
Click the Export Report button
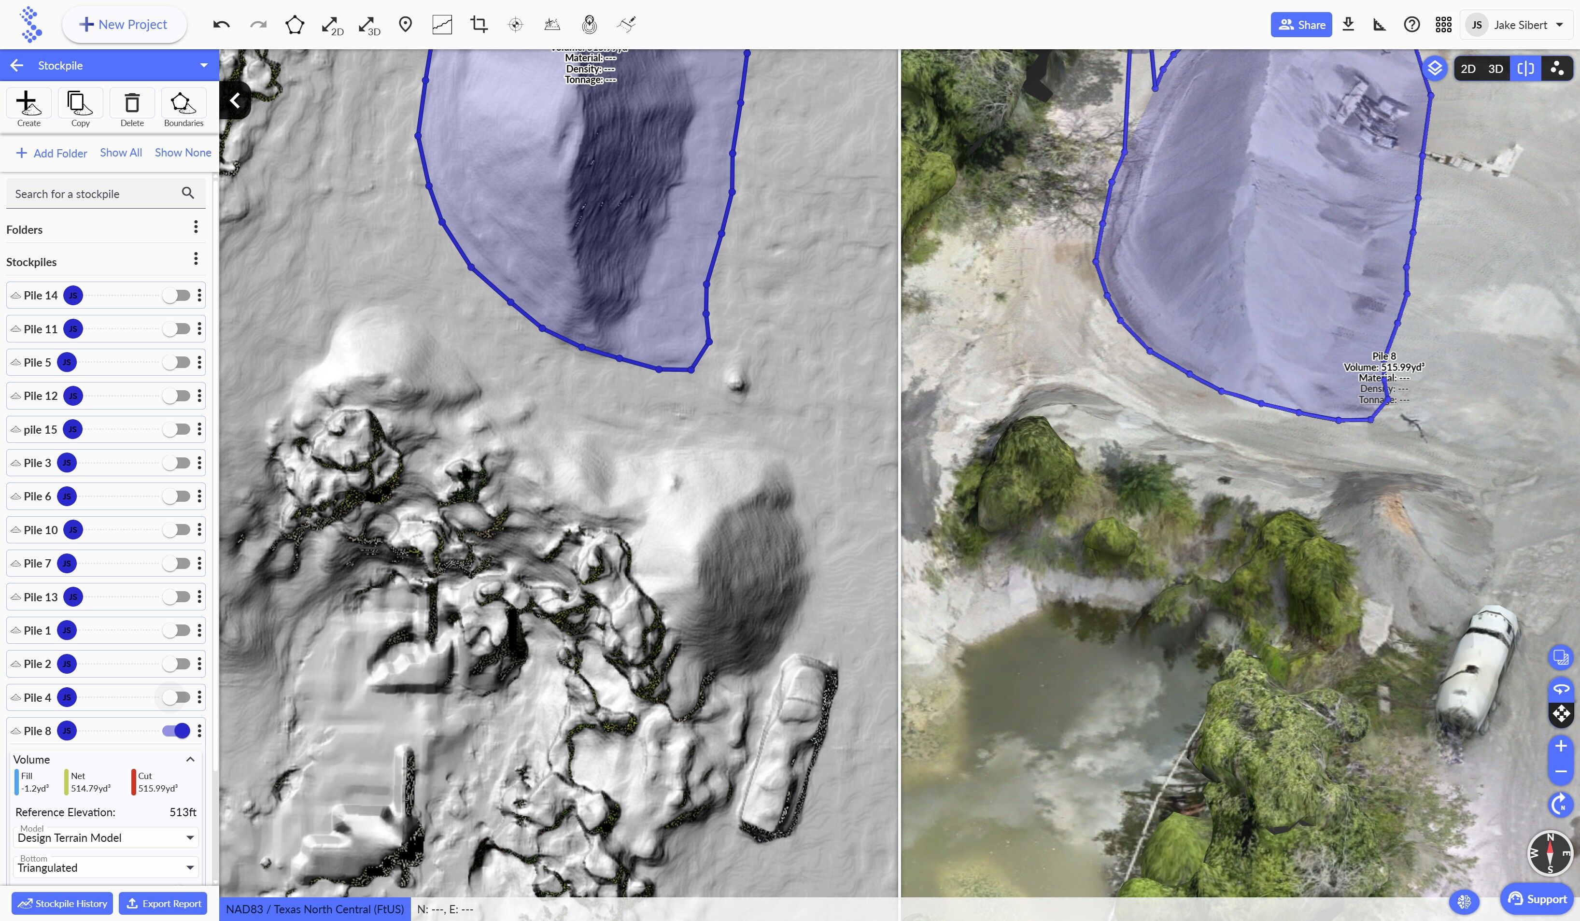[x=163, y=904]
